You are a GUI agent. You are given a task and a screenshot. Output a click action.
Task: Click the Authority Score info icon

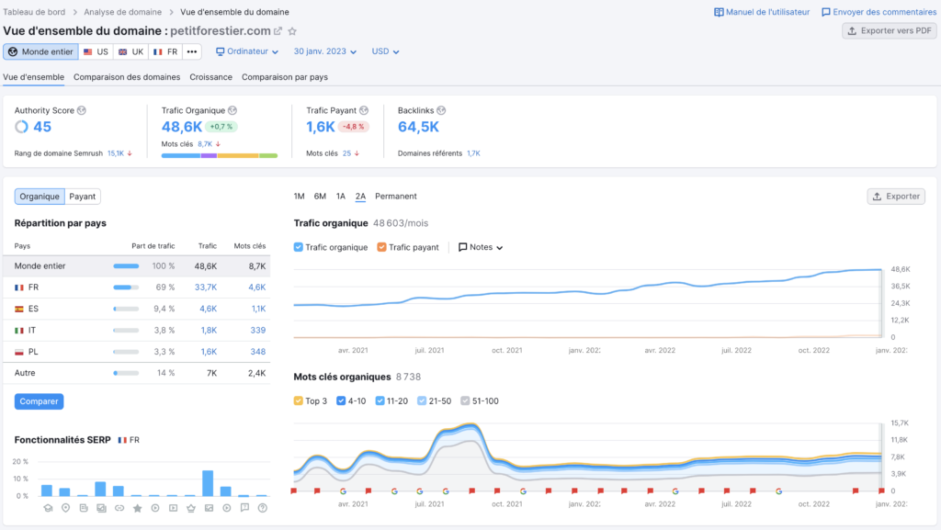[x=82, y=110]
